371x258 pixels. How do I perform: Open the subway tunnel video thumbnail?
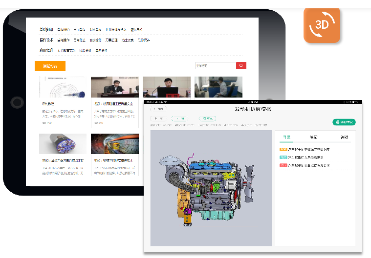114,144
